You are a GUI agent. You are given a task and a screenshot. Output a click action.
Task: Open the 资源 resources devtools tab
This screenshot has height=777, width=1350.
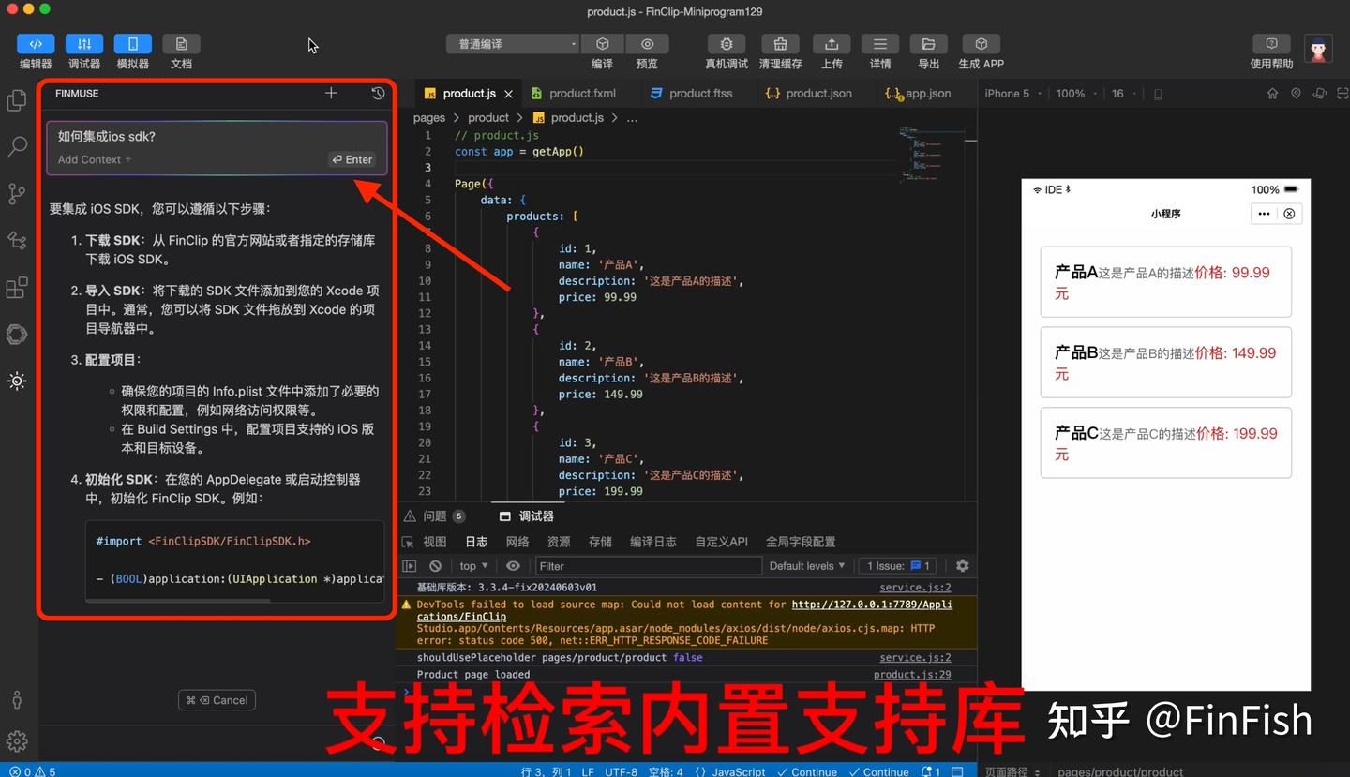click(x=559, y=542)
